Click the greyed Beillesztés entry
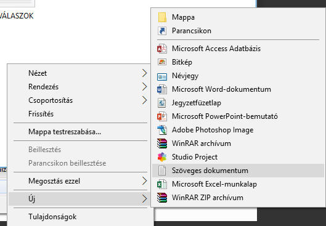The width and height of the screenshot is (326, 226). [x=79, y=150]
